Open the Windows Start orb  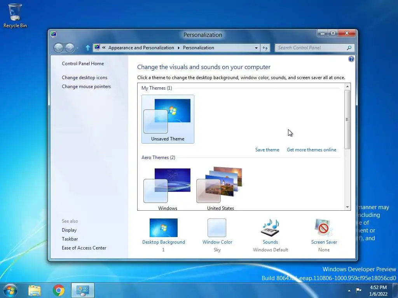(10, 290)
